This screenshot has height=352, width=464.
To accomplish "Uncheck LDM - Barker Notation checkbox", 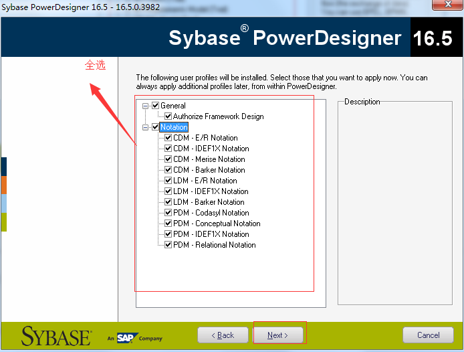I will pos(168,202).
